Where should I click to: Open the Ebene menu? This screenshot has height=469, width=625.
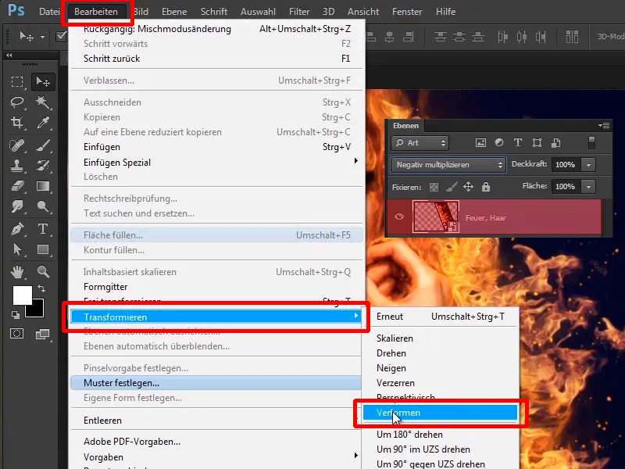pos(174,12)
